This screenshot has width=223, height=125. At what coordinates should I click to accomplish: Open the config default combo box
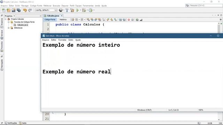(x=46, y=10)
